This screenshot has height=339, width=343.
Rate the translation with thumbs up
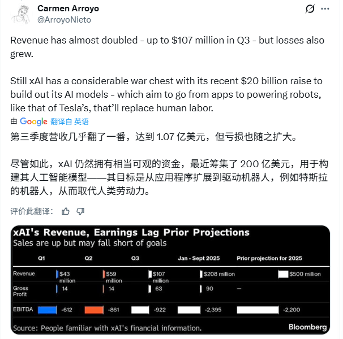click(66, 211)
